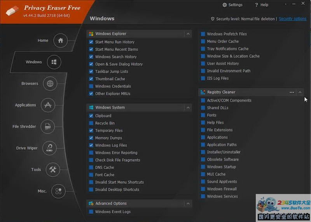The height and width of the screenshot is (222, 311).
Task: Open Tools via hammer and wrench icon
Action: click(x=53, y=170)
